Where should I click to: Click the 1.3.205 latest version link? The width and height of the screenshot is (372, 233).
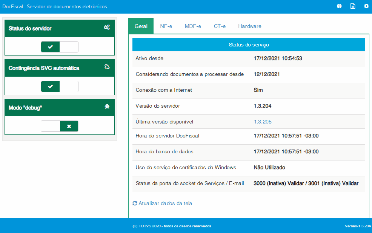tap(263, 122)
